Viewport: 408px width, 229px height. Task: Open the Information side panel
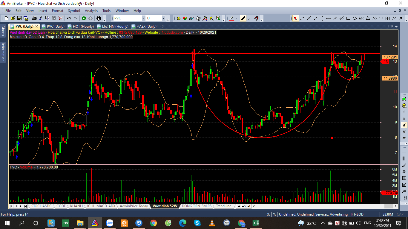click(x=3, y=52)
